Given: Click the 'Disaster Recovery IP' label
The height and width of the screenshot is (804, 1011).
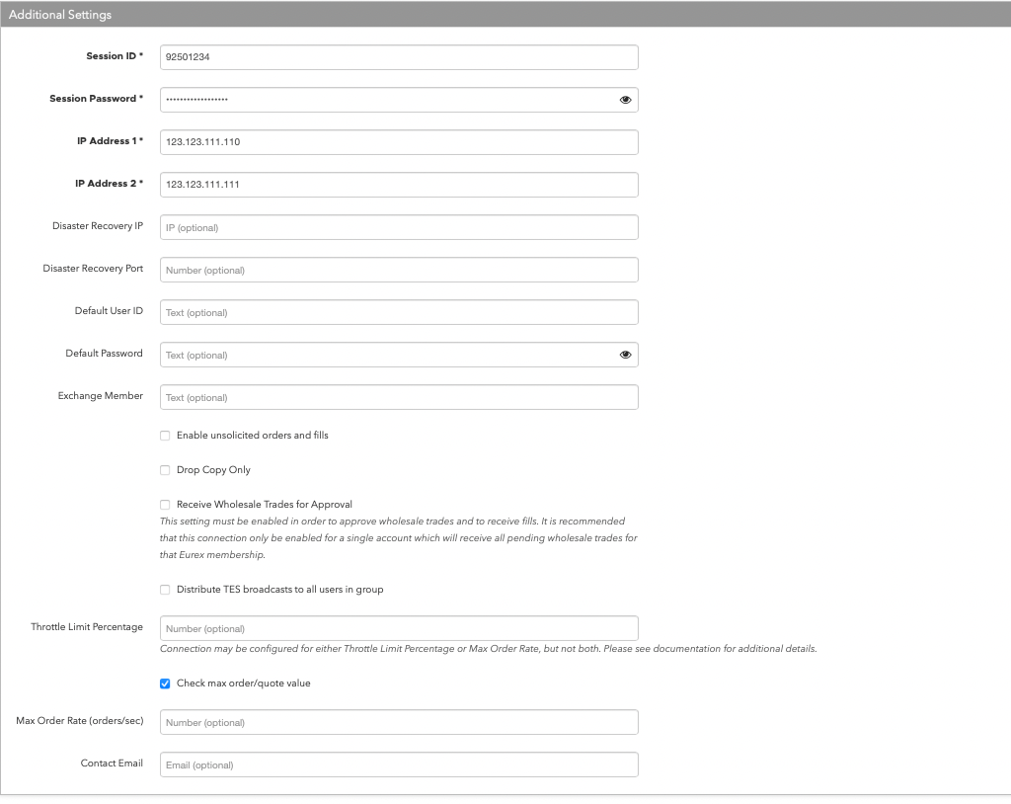Looking at the screenshot, I should (98, 226).
